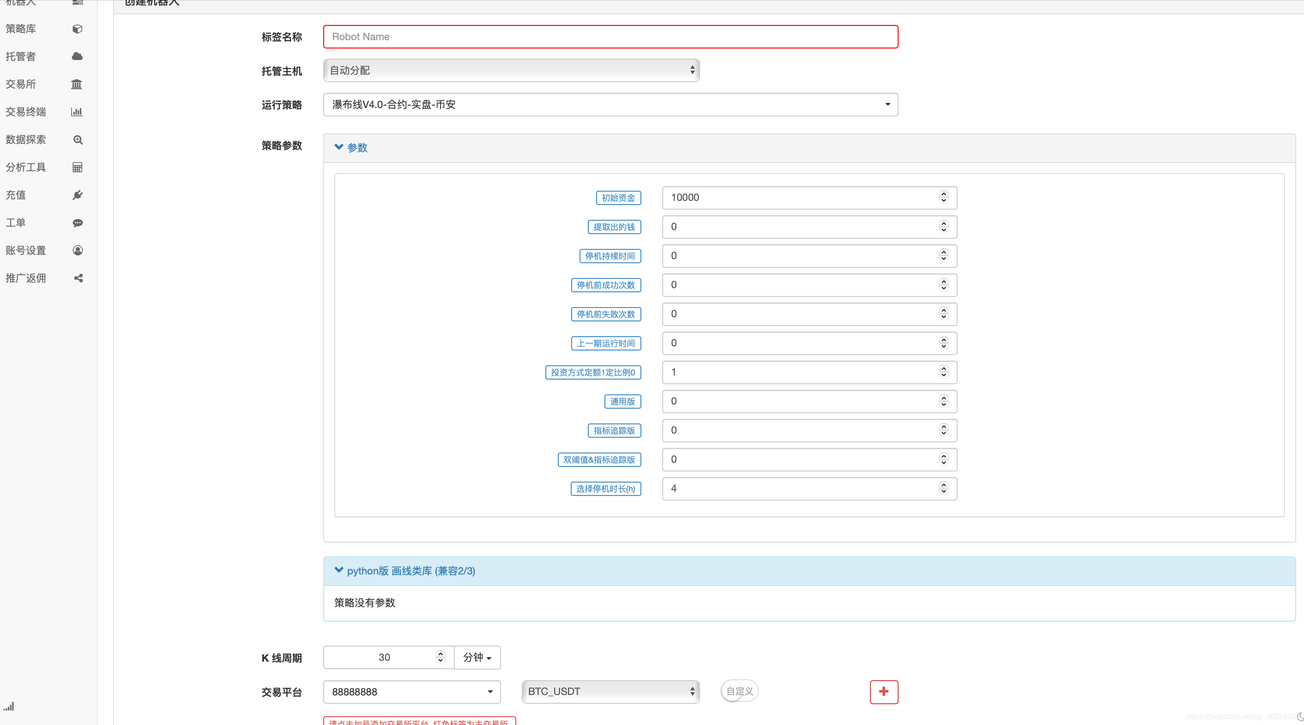Click the 账号设置 user circle icon
Screen dimensions: 1304x725
pos(78,251)
